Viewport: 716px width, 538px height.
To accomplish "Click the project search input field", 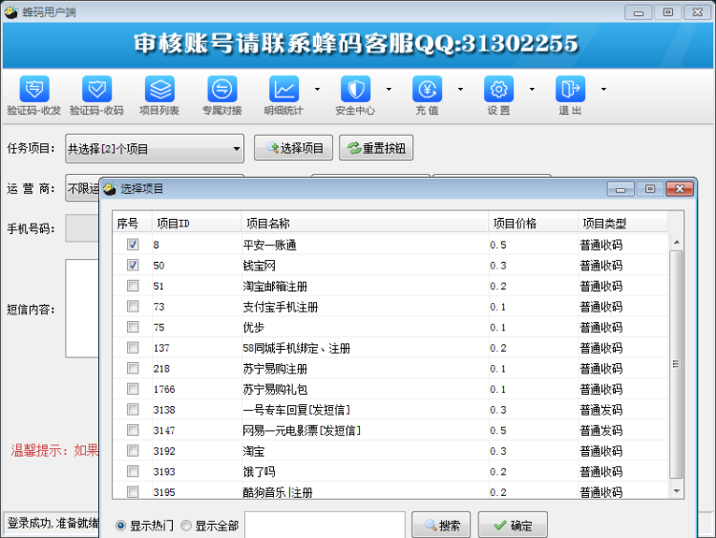I will point(325,525).
